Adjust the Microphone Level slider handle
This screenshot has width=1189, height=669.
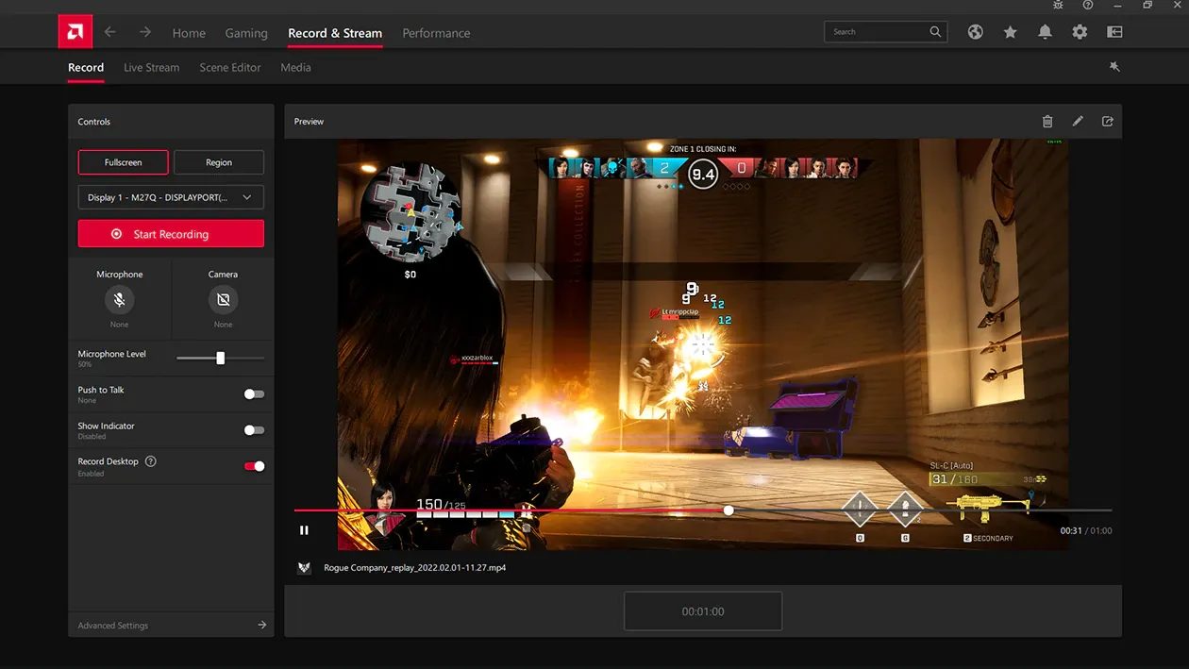[220, 359]
